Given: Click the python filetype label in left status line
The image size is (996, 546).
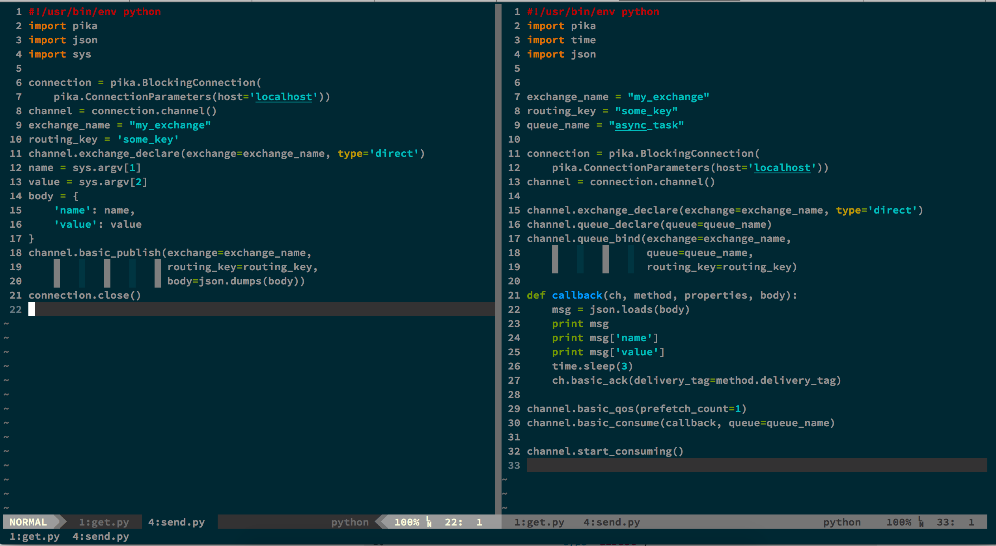Looking at the screenshot, I should tap(350, 522).
